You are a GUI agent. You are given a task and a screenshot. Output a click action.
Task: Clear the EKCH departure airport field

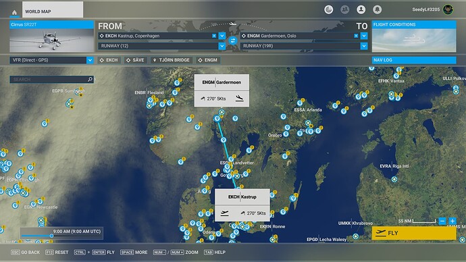pos(214,36)
